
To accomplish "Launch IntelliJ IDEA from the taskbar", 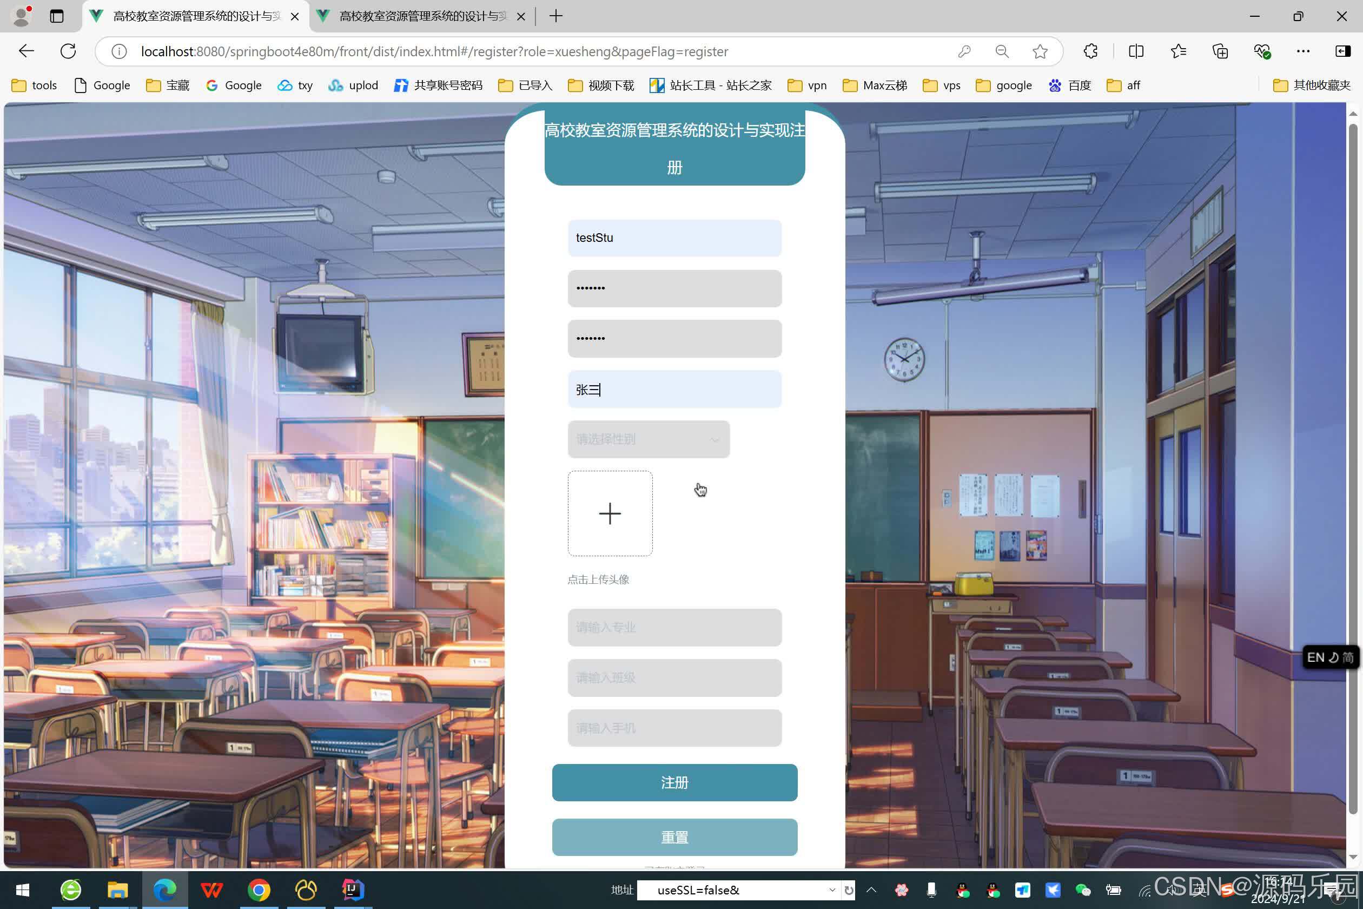I will click(352, 890).
